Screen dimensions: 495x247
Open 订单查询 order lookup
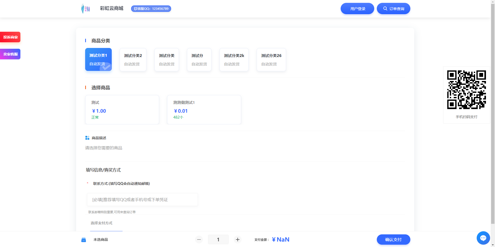[393, 9]
